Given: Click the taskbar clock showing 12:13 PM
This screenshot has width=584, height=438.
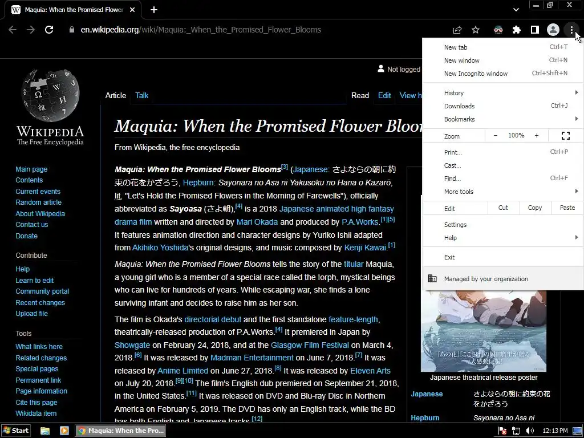Looking at the screenshot, I should 555,431.
